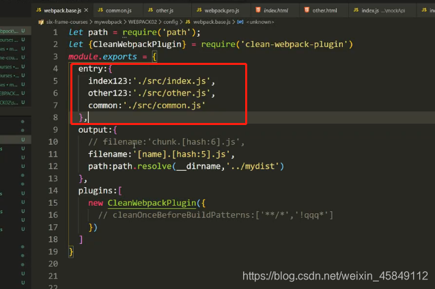The image size is (435, 289).
Task: Close the webpack.base.js tab
Action: [x=86, y=10]
